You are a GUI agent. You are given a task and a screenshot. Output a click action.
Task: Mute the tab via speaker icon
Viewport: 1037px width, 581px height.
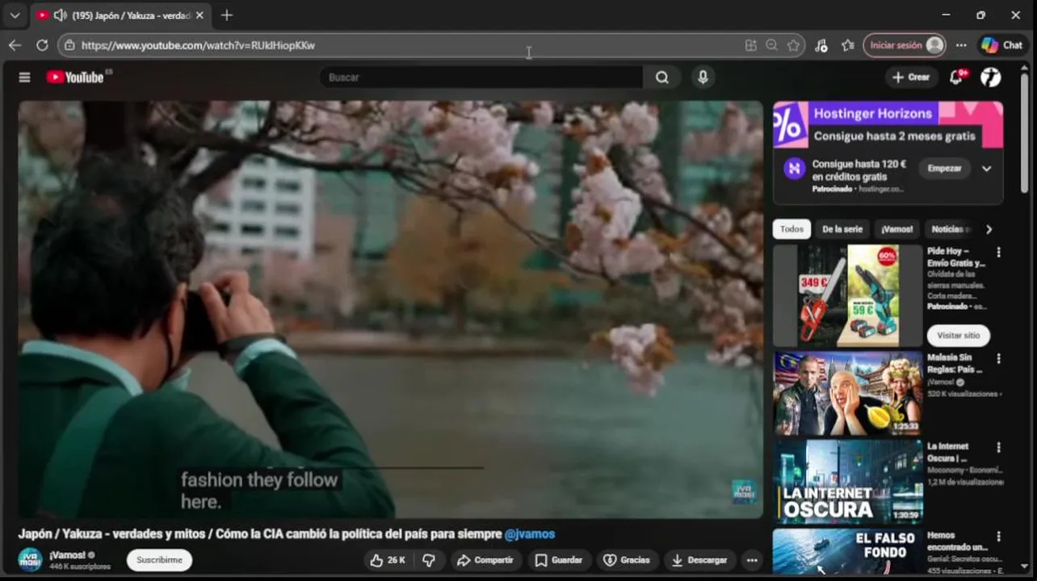coord(60,15)
